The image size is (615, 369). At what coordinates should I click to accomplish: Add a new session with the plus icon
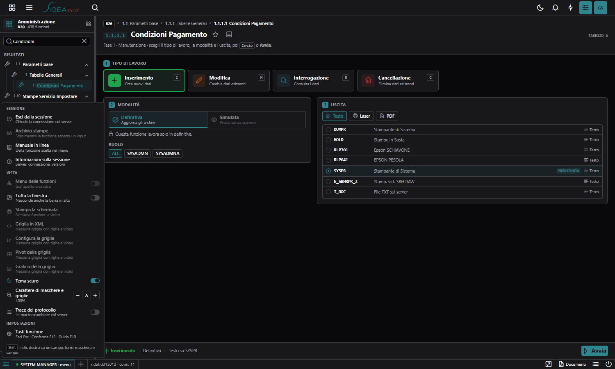[x=81, y=364]
